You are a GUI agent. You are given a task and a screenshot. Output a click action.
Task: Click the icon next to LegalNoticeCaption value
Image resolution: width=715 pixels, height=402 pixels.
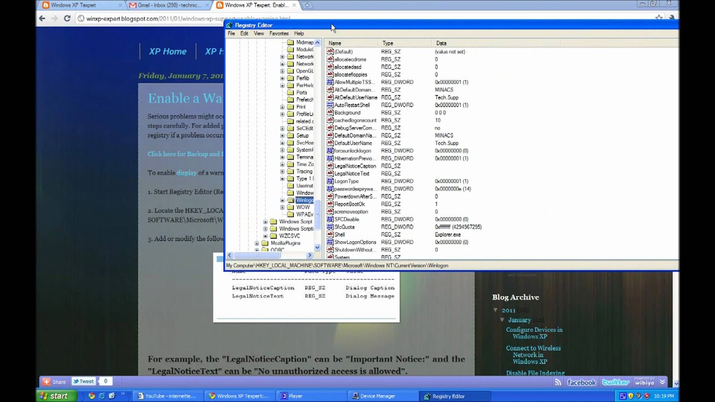coord(330,166)
